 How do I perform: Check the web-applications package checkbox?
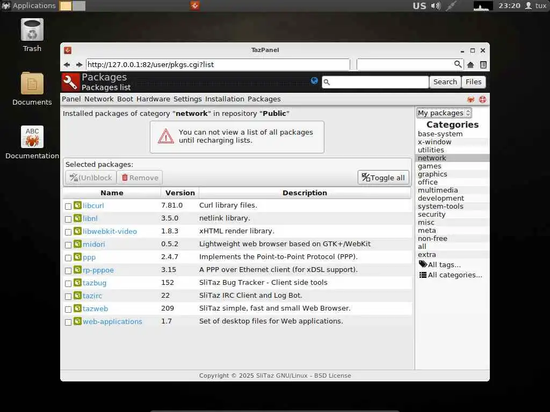pyautogui.click(x=68, y=322)
